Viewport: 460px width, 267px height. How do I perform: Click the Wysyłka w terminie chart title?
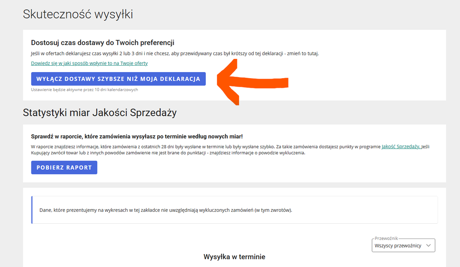point(234,257)
